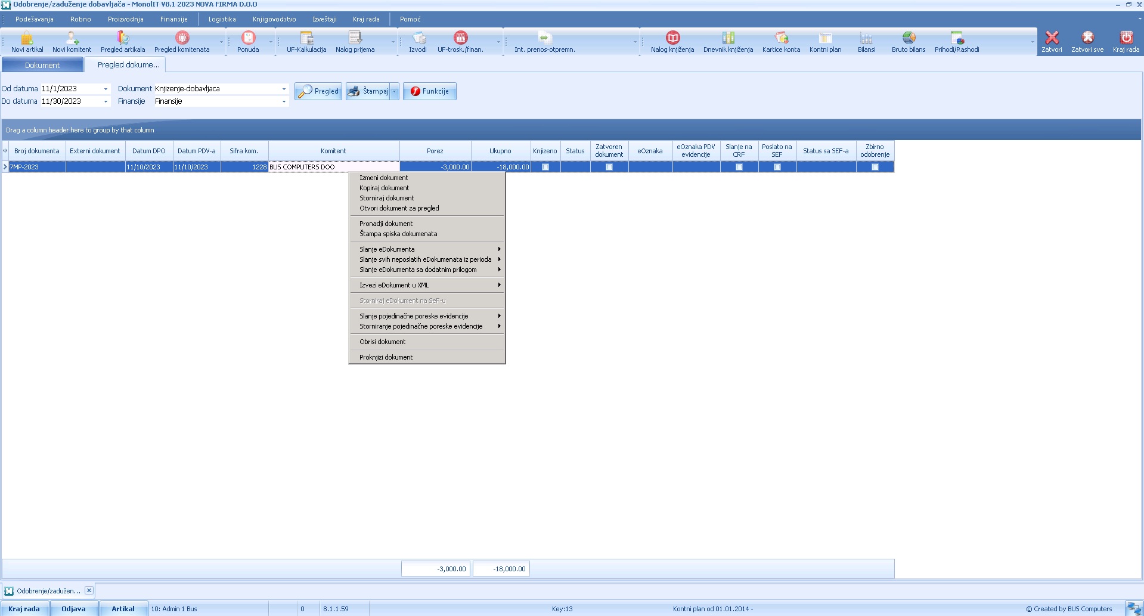Select Otvori dokument za pregled
This screenshot has width=1144, height=616.
(x=427, y=208)
